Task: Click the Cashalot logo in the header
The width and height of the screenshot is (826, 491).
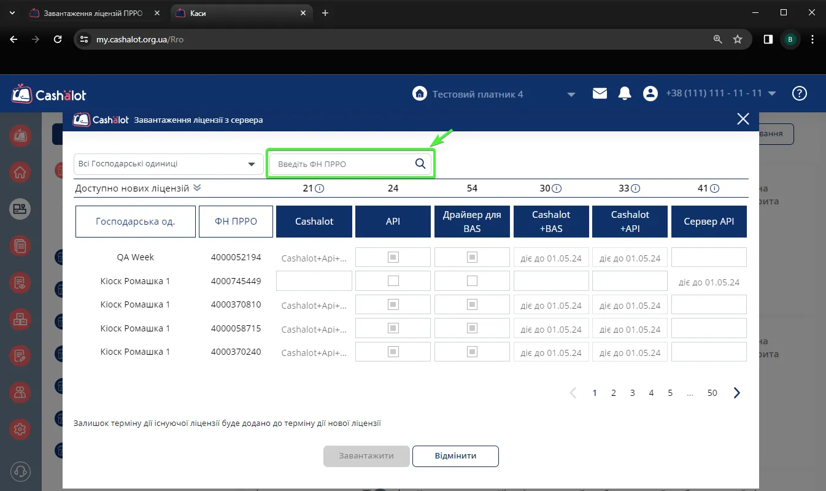Action: tap(49, 94)
